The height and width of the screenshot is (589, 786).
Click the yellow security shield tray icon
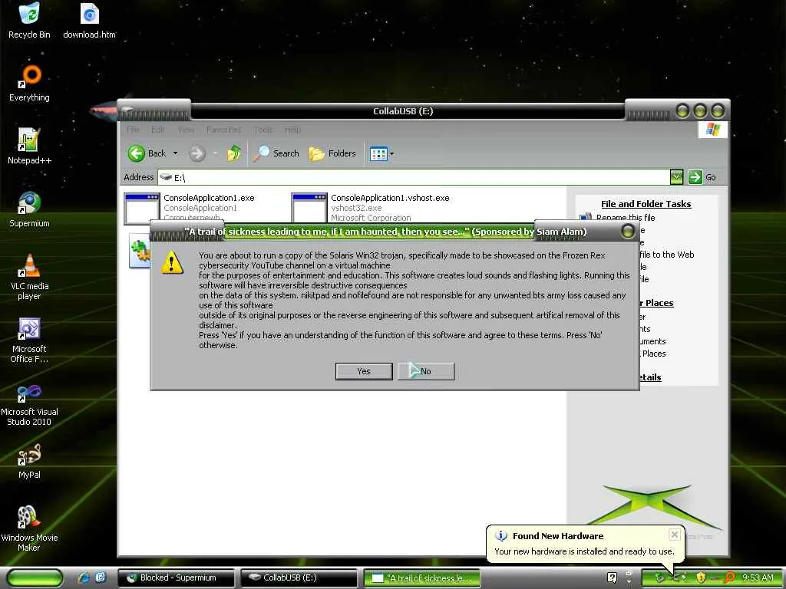701,577
